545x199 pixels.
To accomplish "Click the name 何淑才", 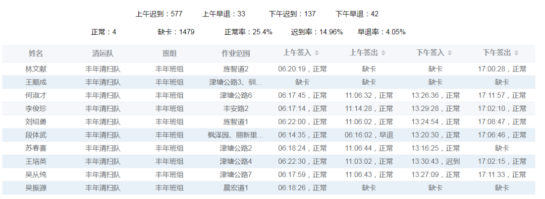I will 36,95.
